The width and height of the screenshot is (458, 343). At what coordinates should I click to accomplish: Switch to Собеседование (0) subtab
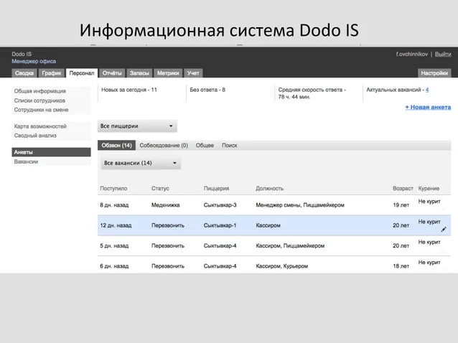pyautogui.click(x=164, y=146)
